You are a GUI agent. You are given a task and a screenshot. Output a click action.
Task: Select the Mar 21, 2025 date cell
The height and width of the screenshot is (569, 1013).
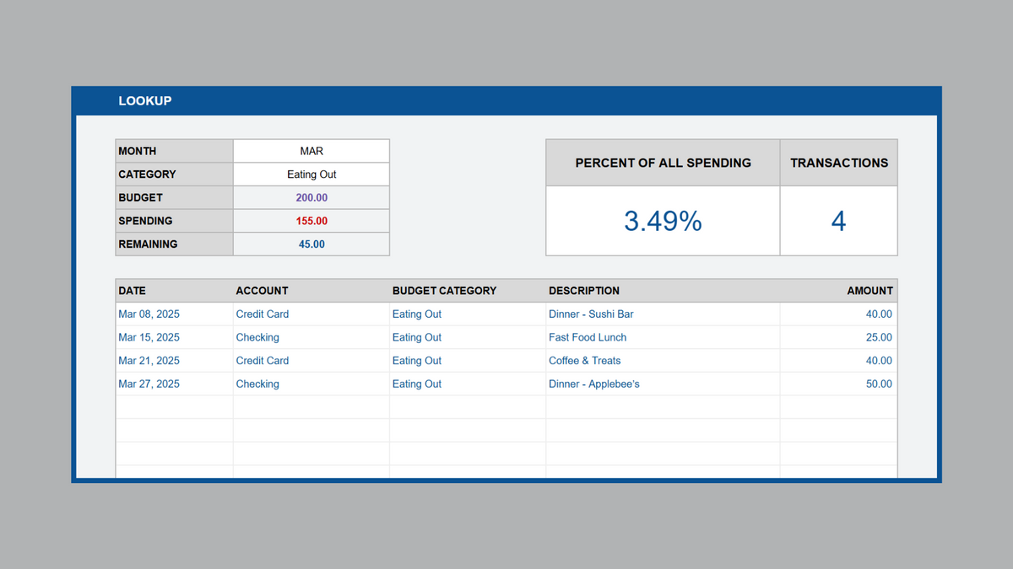(x=174, y=361)
